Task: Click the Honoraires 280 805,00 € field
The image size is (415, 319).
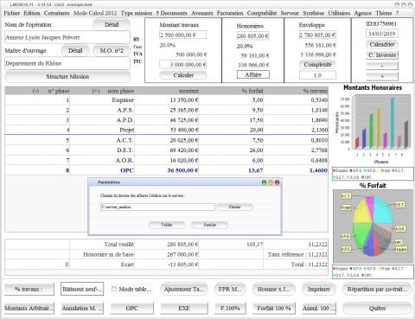Action: (x=252, y=35)
